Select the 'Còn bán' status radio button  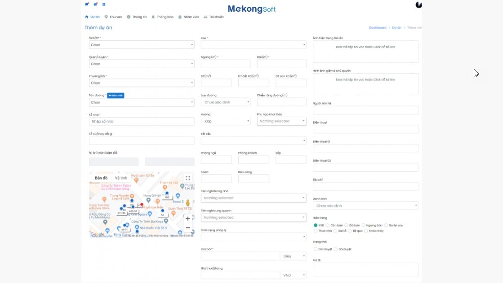(328, 225)
